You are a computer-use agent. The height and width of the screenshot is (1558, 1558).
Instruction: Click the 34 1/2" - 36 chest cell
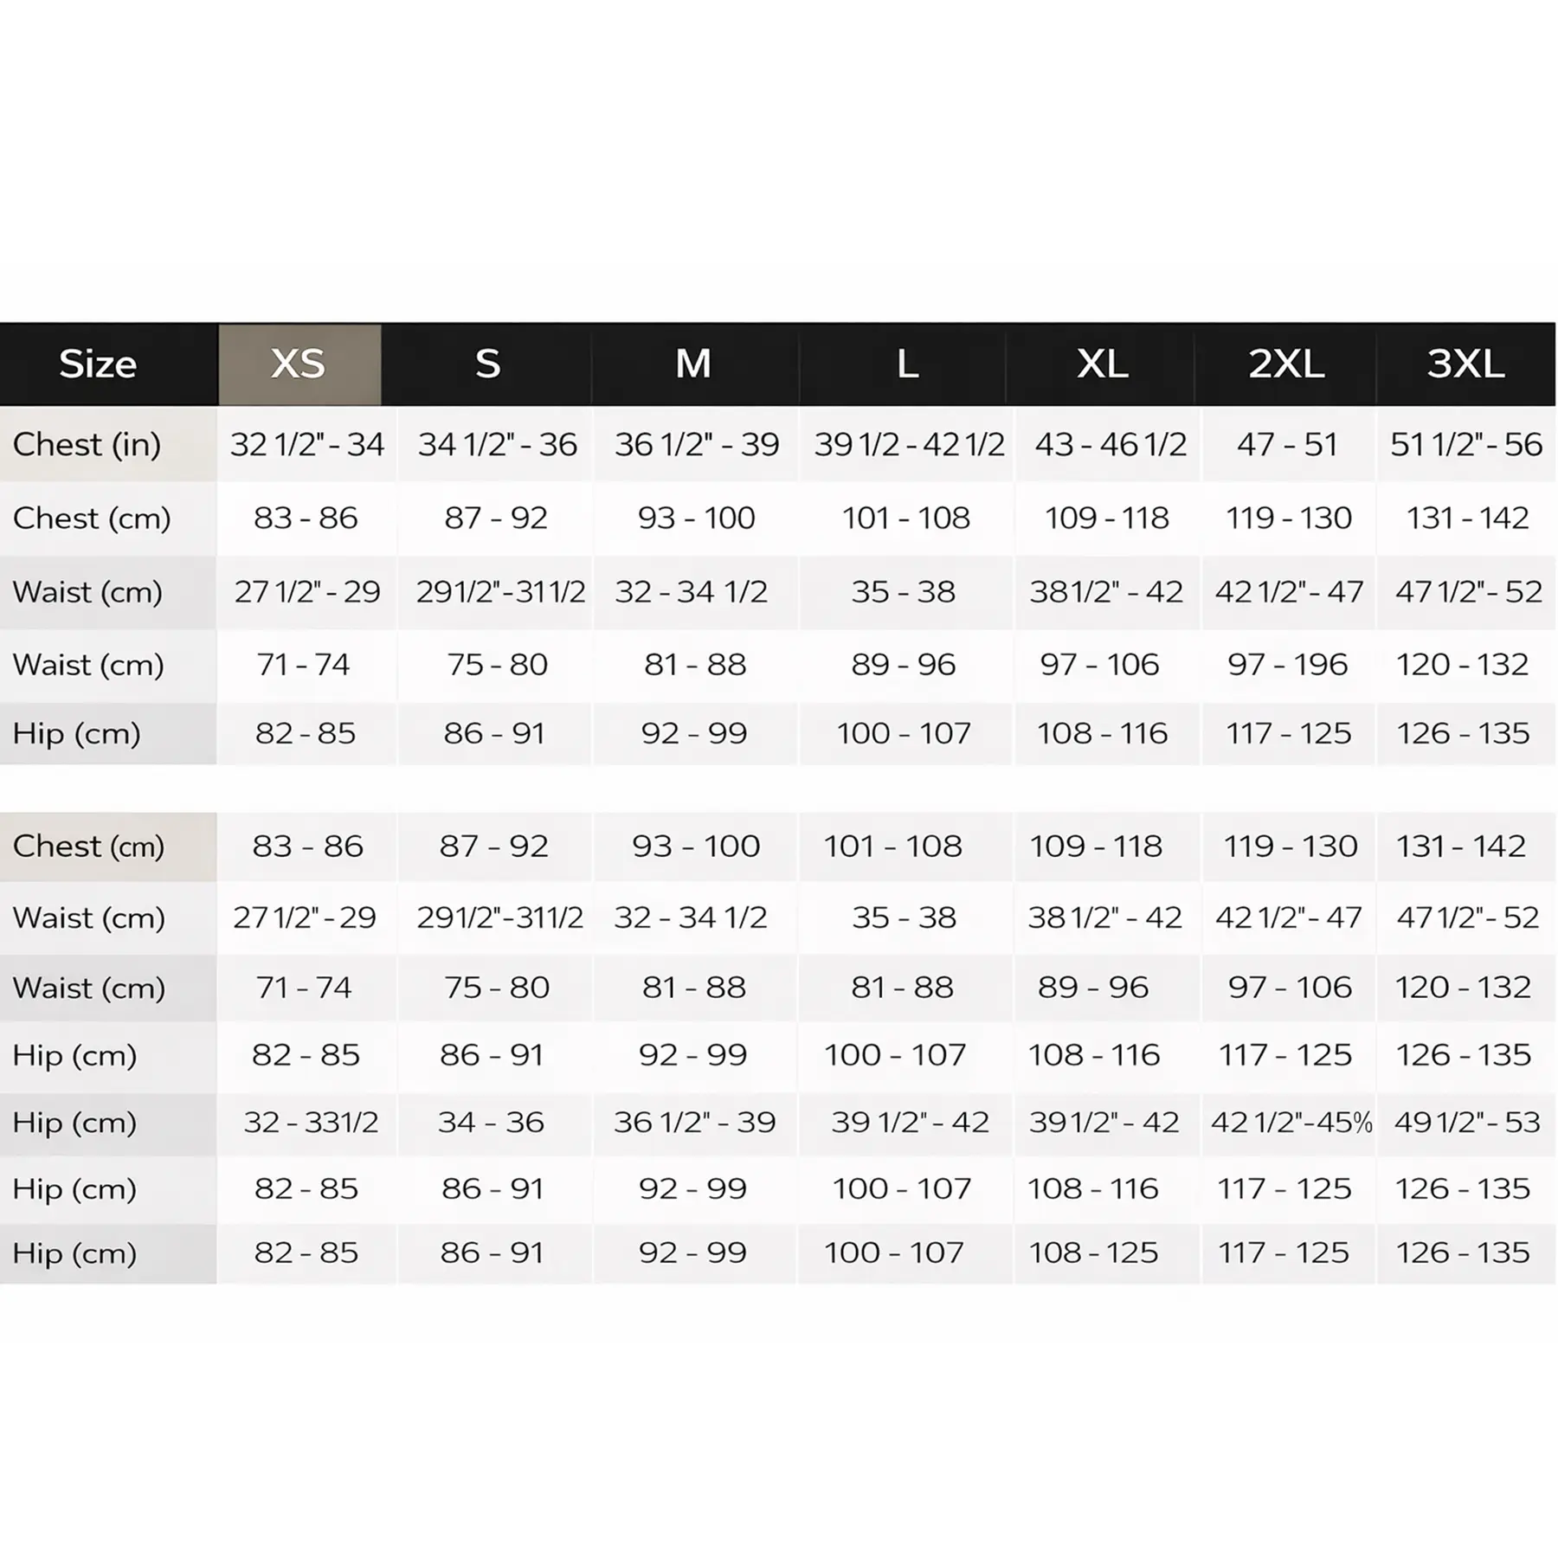click(497, 445)
